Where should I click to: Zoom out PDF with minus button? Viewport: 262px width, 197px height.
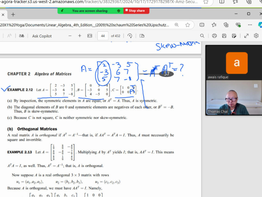[70, 36]
